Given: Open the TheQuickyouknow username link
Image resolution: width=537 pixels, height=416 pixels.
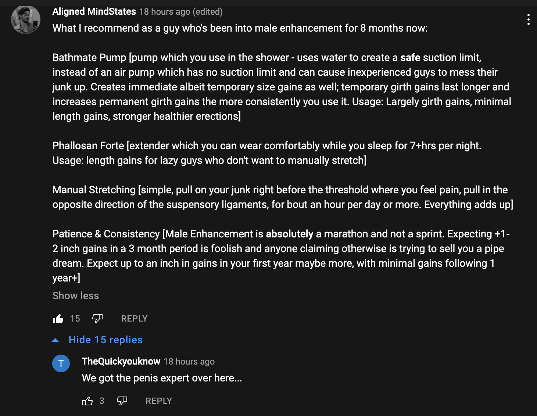Looking at the screenshot, I should coord(121,362).
